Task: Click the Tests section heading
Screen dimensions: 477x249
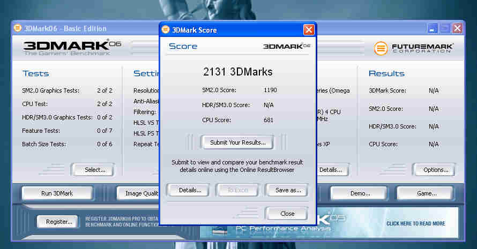Action: [x=35, y=73]
